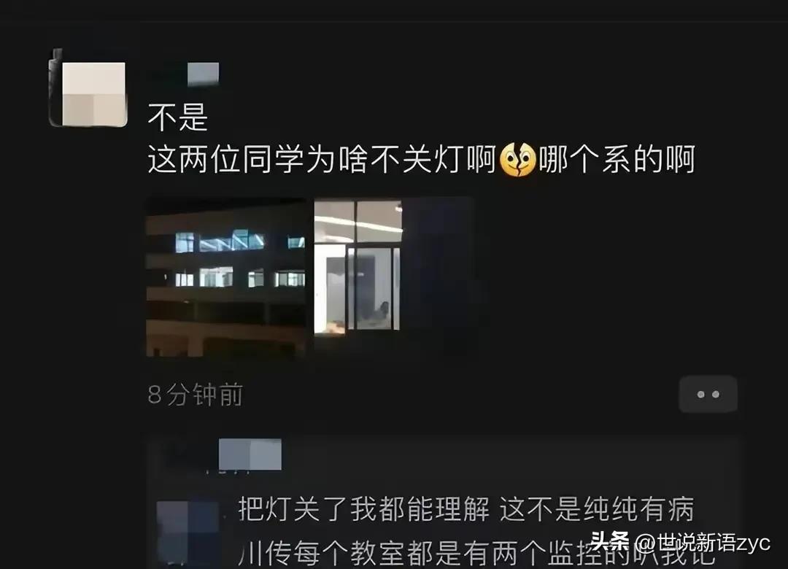
Task: Tap the 8分钟前 timestamp
Action: tap(196, 395)
